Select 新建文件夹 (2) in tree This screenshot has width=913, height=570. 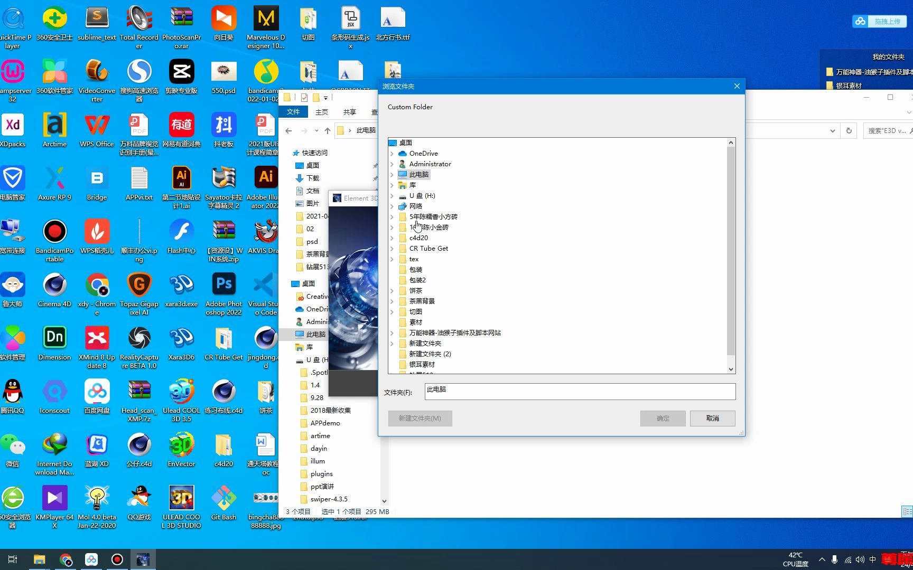click(x=430, y=354)
